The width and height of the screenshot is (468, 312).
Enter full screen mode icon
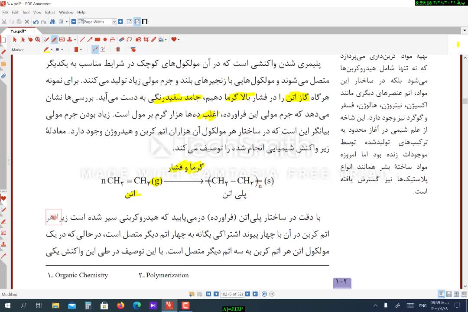145,22
